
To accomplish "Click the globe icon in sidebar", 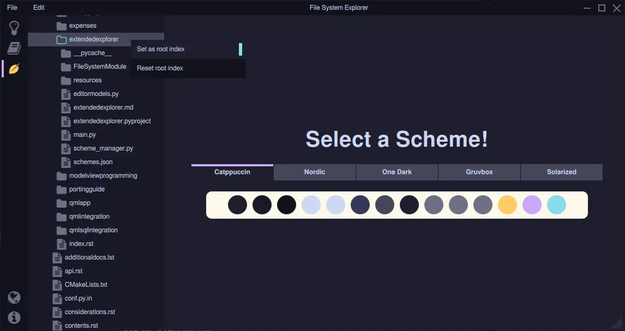I will point(14,297).
